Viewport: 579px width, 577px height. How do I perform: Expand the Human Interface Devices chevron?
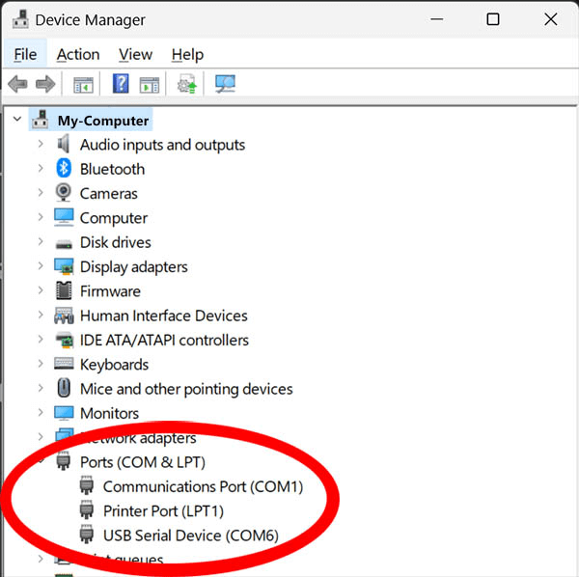tap(41, 315)
